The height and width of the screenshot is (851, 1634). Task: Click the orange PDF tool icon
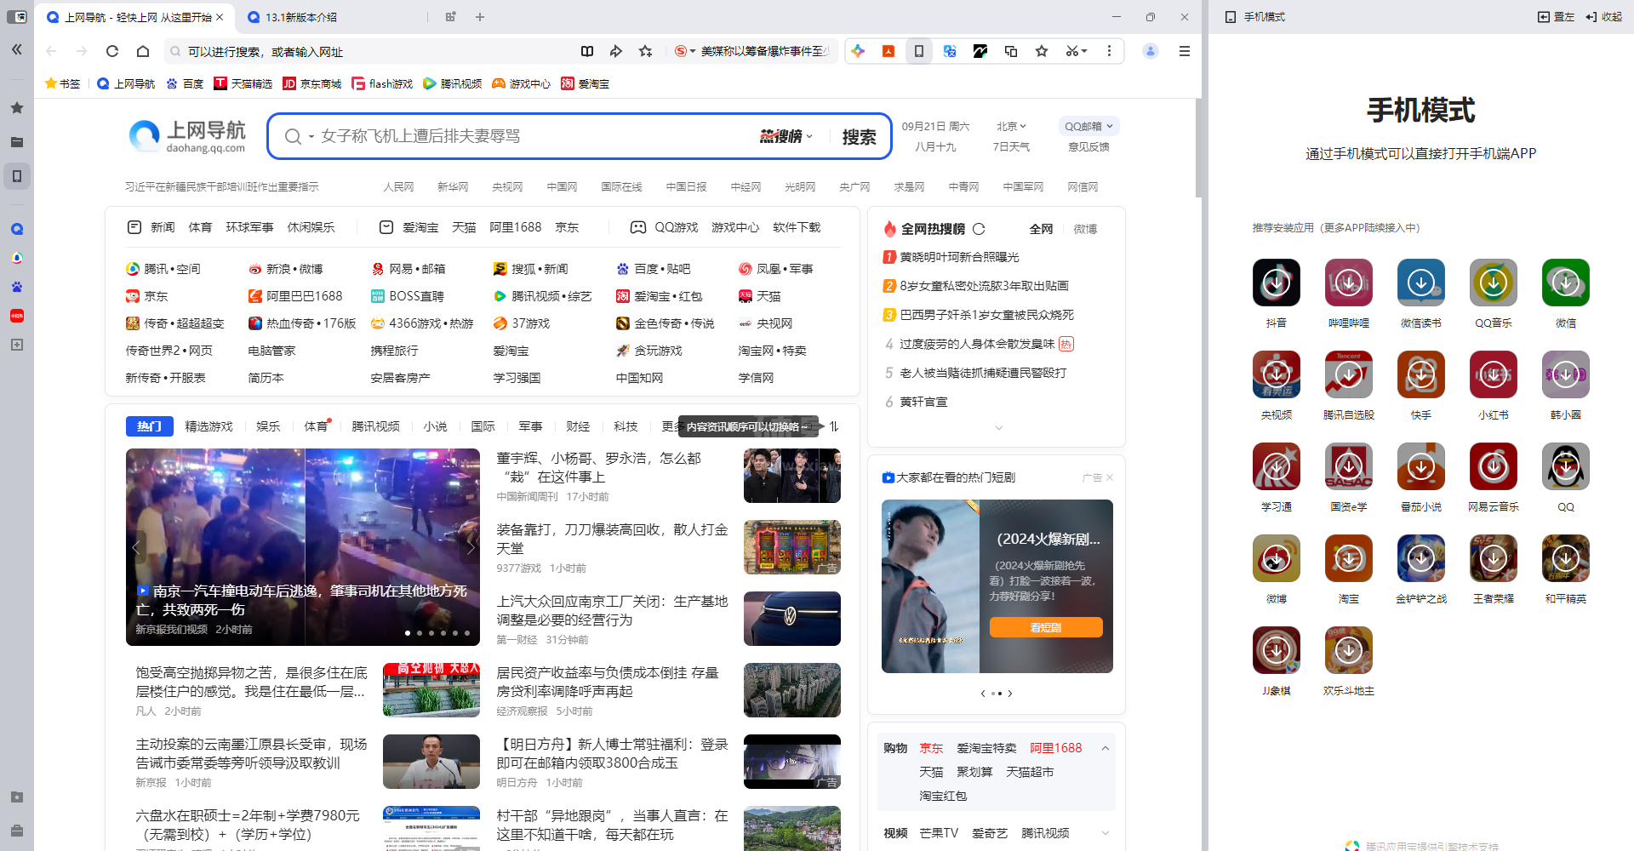click(x=888, y=51)
